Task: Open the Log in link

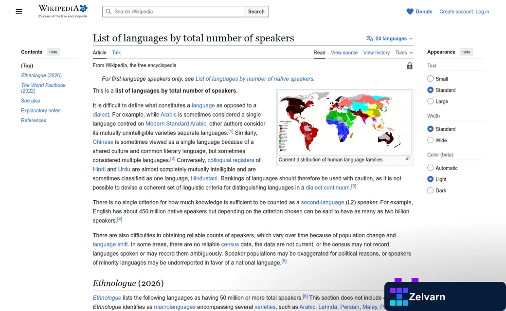Action: click(482, 12)
